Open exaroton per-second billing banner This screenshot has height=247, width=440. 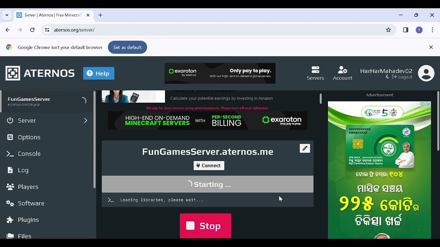pyautogui.click(x=208, y=120)
